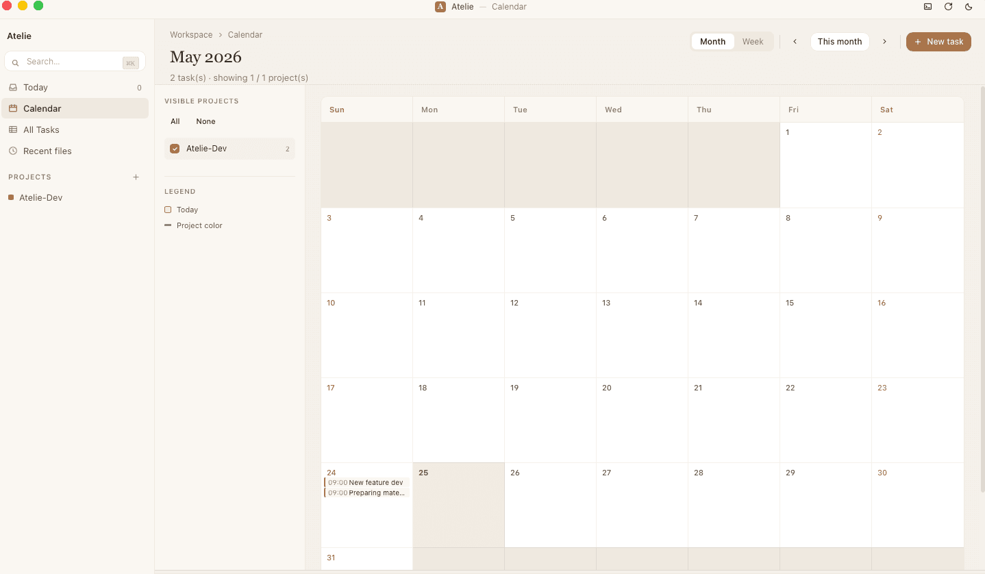
Task: Go to previous month with left chevron
Action: (x=795, y=42)
